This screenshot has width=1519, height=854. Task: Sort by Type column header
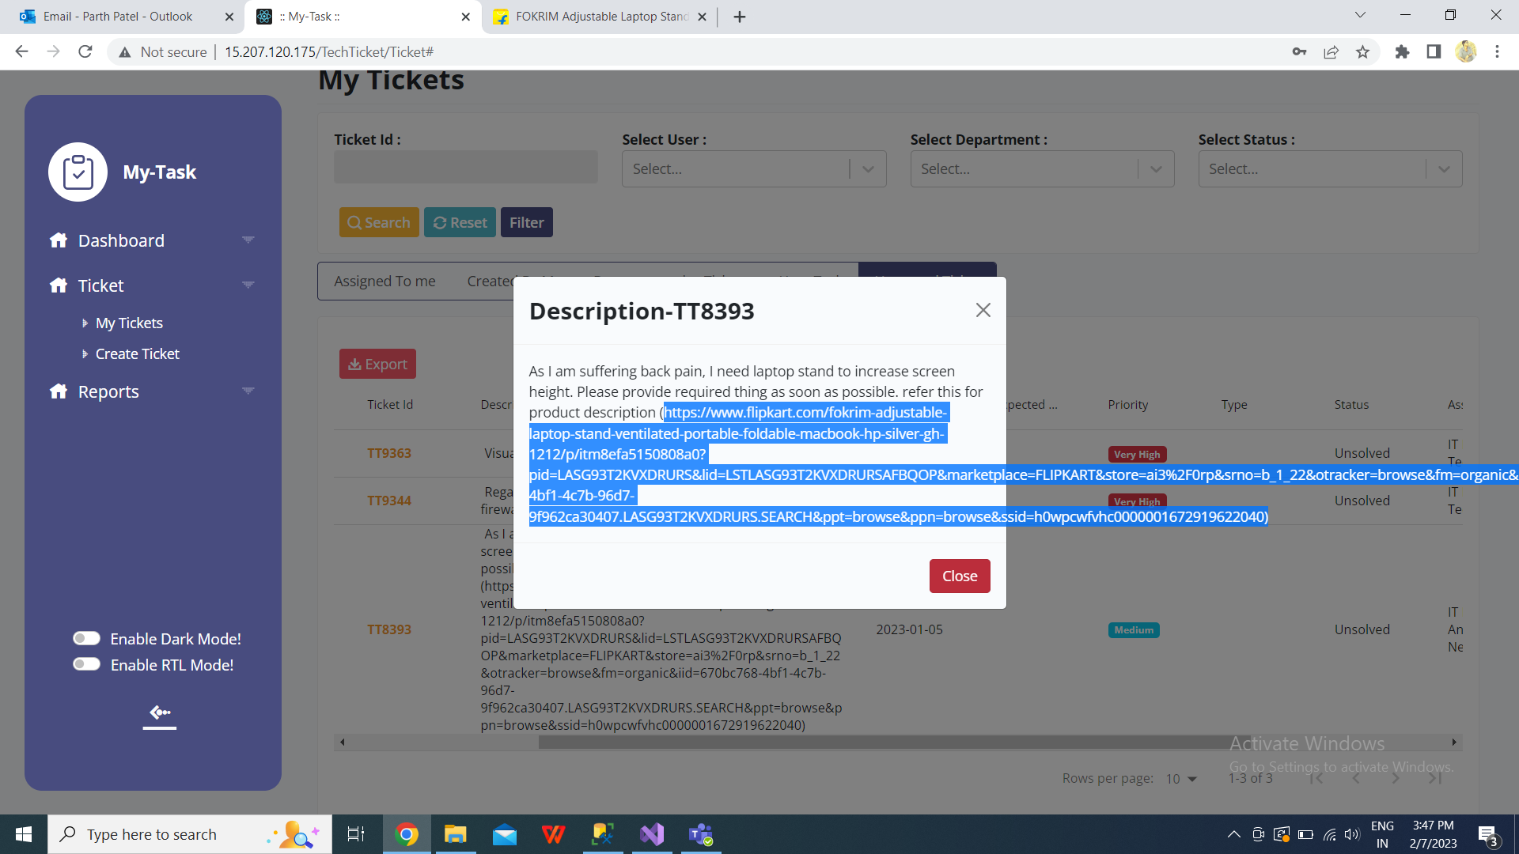pyautogui.click(x=1233, y=404)
